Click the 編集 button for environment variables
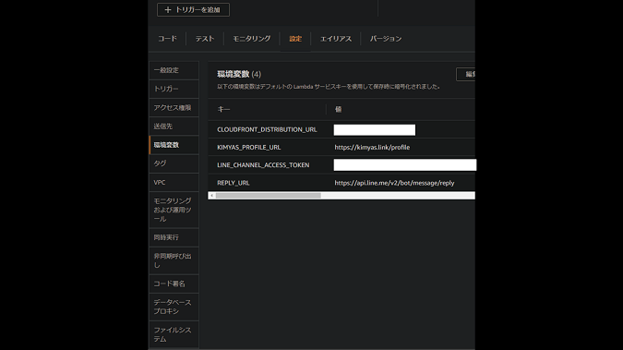Screen dimensions: 623x350 tap(466, 74)
